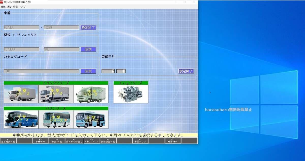Click 検索 button in 型式+サフィックス section
Image resolution: width=305 pixels, height=161 pixels.
pos(88,49)
